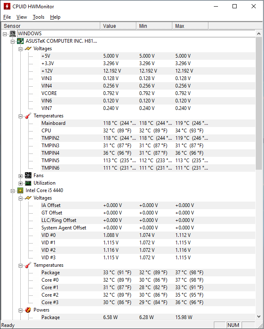Click the HWMonitor lightning app icon

coord(7,6)
